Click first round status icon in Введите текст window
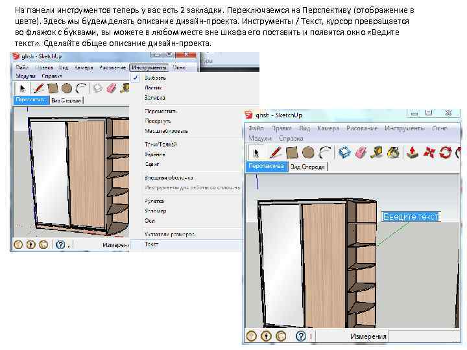Viewport: 467px width, 350px height. 252,336
